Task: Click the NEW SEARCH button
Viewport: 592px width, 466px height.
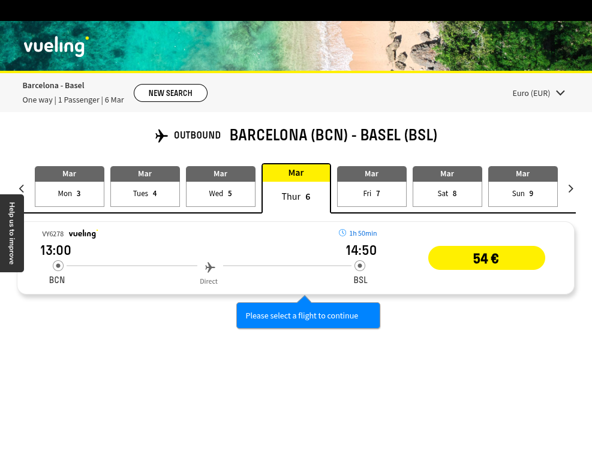Action: click(170, 93)
